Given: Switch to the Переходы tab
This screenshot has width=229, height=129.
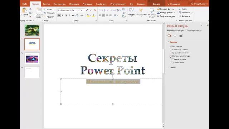Looking at the screenshot, I should pos(74,4).
